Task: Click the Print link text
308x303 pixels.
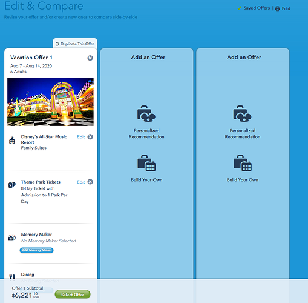Action: pyautogui.click(x=286, y=8)
